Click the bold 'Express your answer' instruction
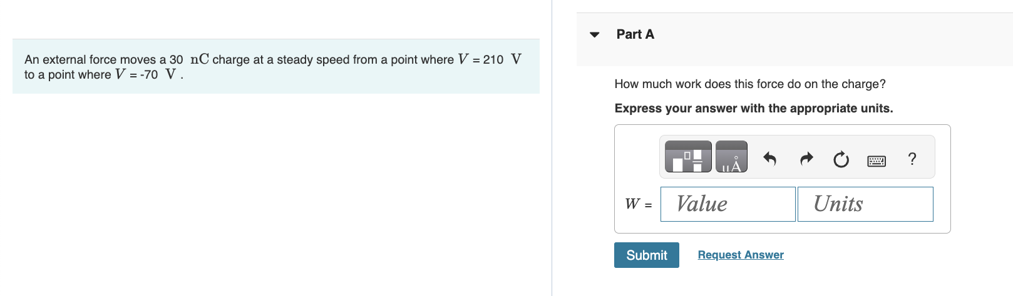 click(x=754, y=108)
